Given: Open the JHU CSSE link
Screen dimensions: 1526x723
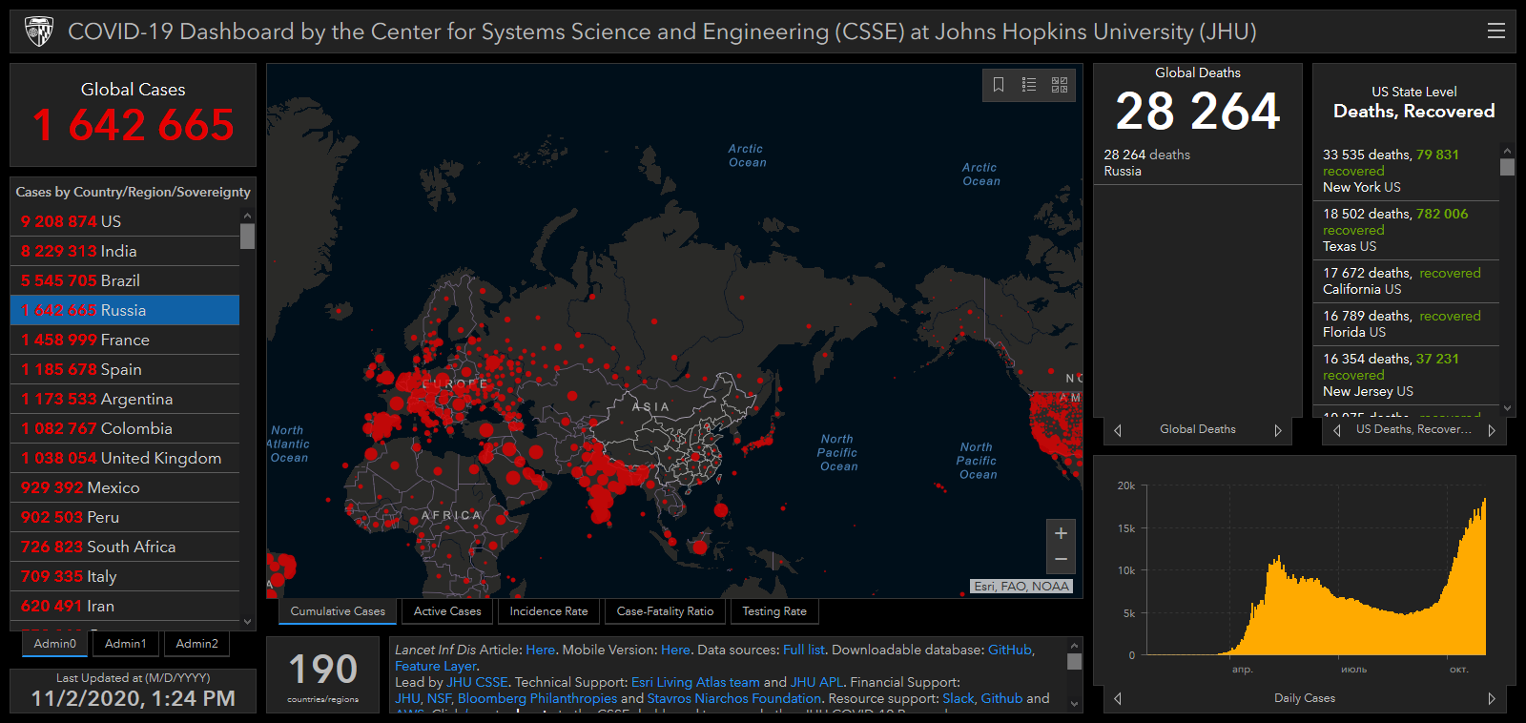Looking at the screenshot, I should click(x=477, y=682).
